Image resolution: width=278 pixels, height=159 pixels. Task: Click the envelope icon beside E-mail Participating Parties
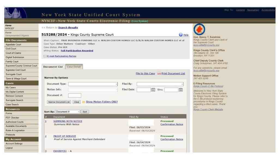45,56
